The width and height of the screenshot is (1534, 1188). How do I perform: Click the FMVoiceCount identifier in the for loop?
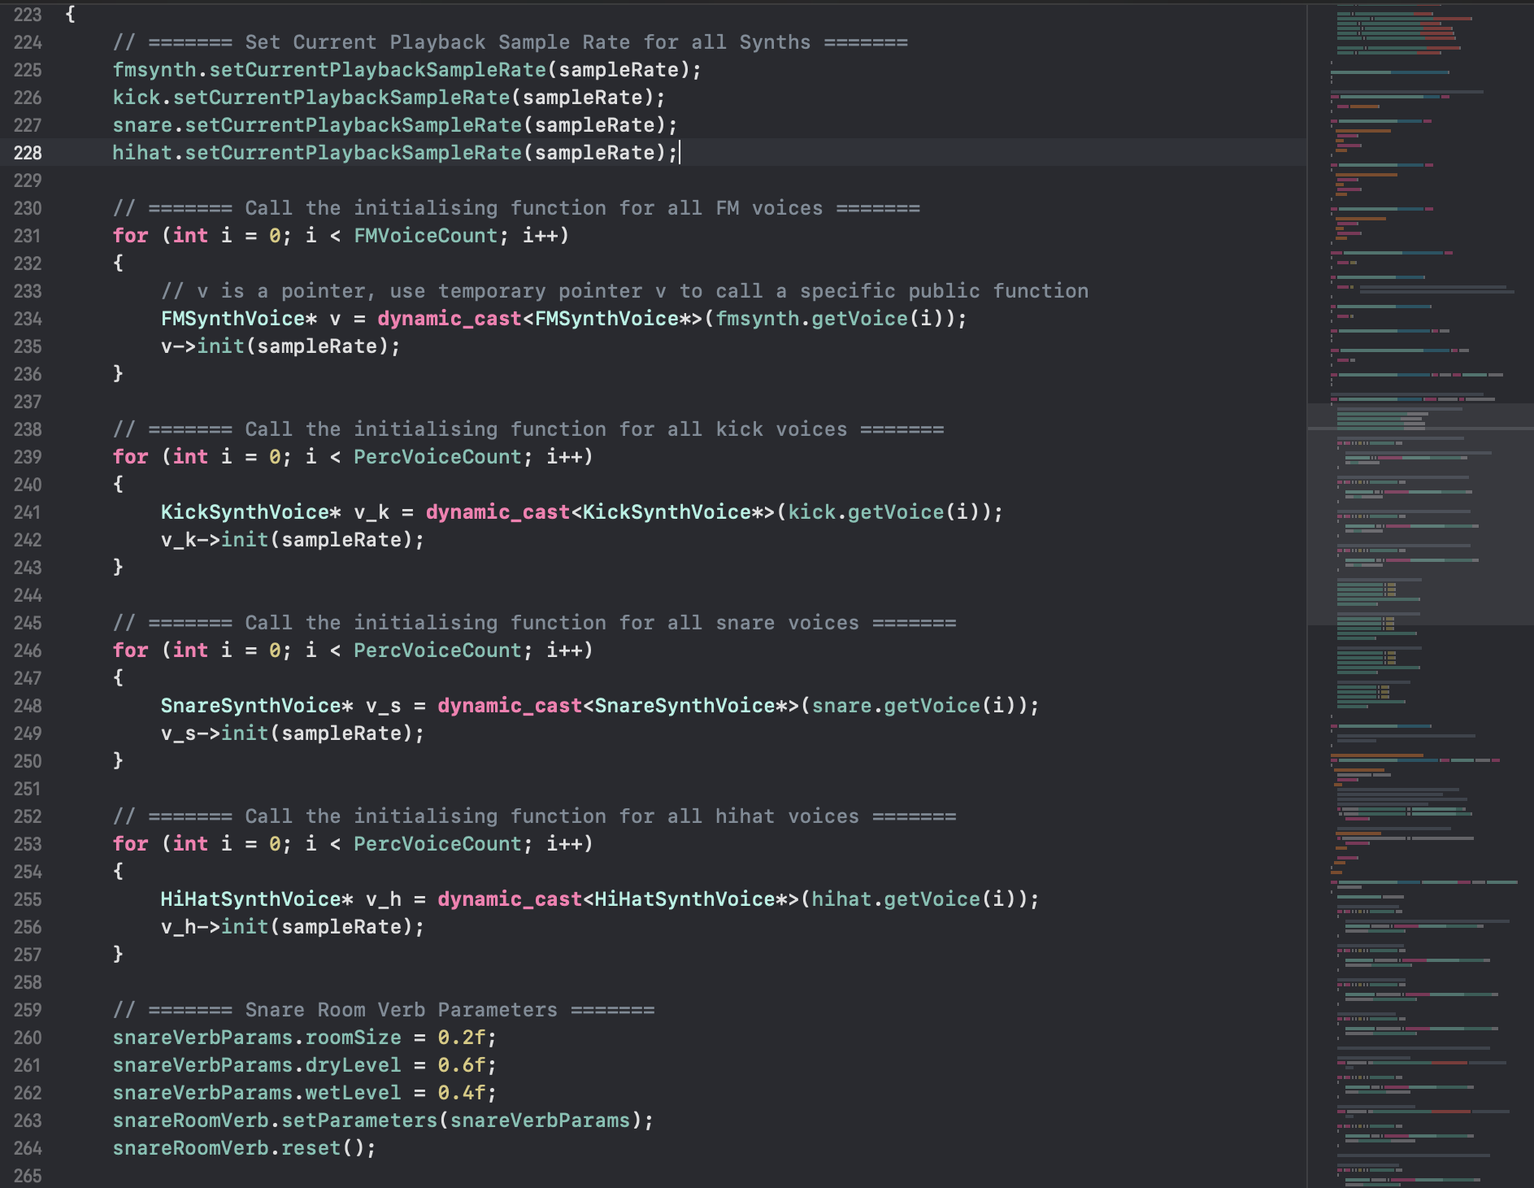(x=425, y=236)
